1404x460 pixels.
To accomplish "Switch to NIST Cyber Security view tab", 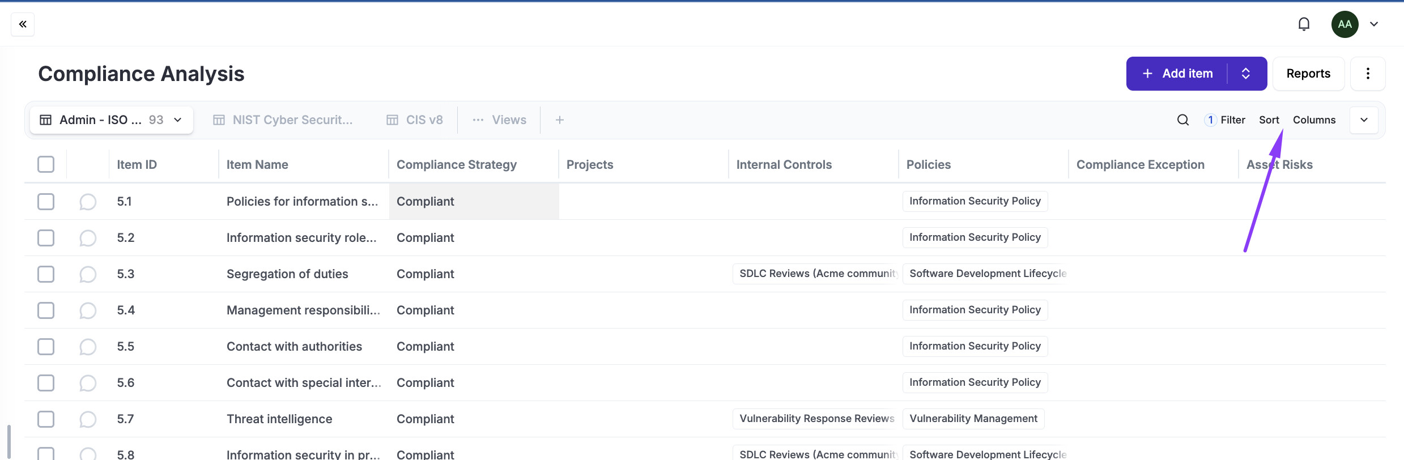I will (x=283, y=120).
